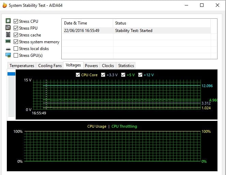
Task: Uncheck the Stress system memory checkbox
Action: [x=16, y=42]
